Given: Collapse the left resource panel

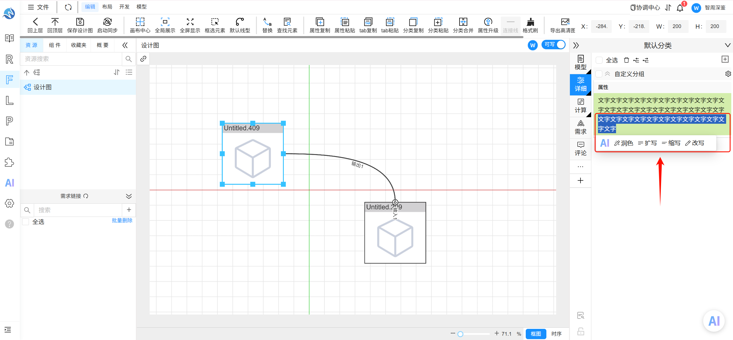Looking at the screenshot, I should 125,45.
